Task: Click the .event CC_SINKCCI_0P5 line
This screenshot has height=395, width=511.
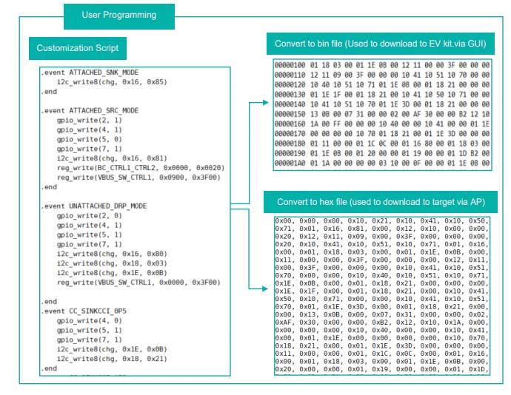Action: (84, 311)
